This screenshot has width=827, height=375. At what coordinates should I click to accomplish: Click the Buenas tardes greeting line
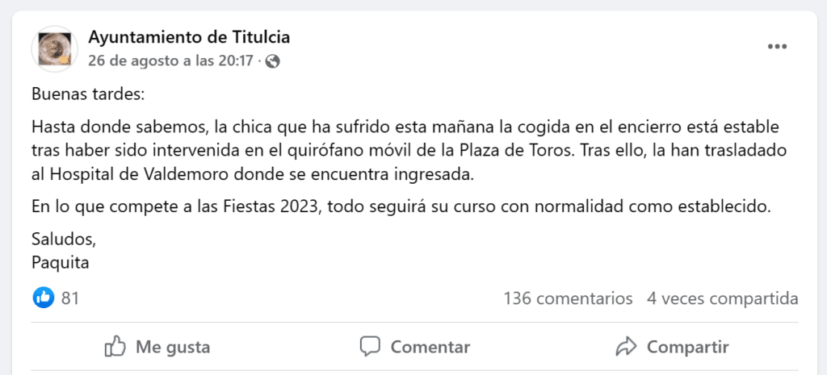[88, 94]
